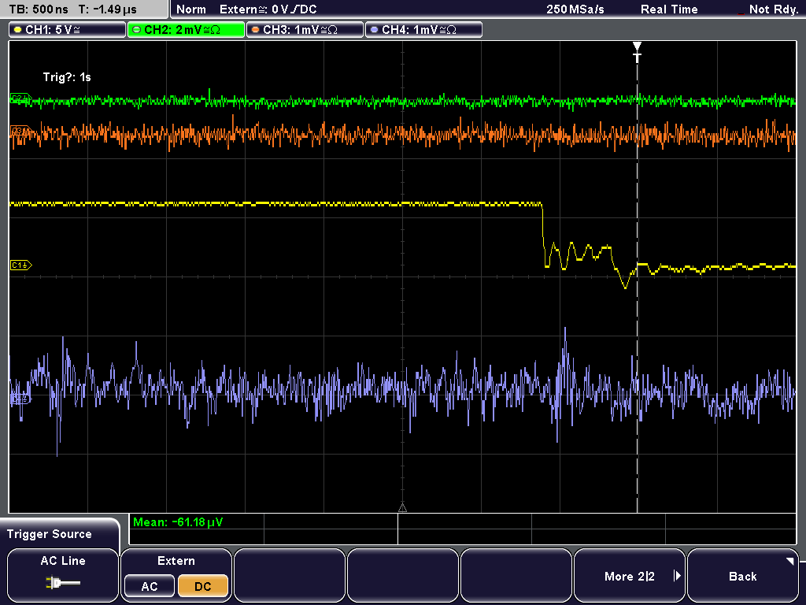Click the Norm trigger mode label
The width and height of the screenshot is (806, 605).
pos(191,9)
